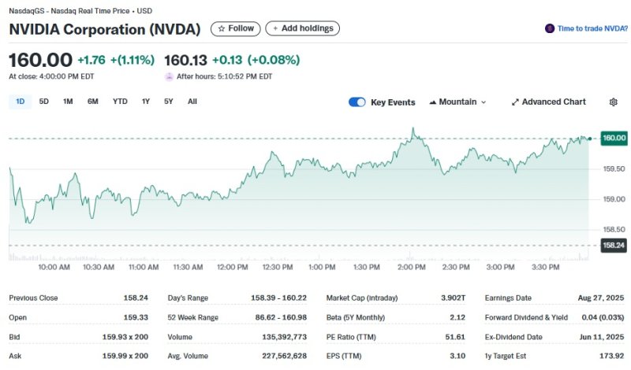Click the 158.50 price axis label
This screenshot has height=370, width=631.
(614, 229)
